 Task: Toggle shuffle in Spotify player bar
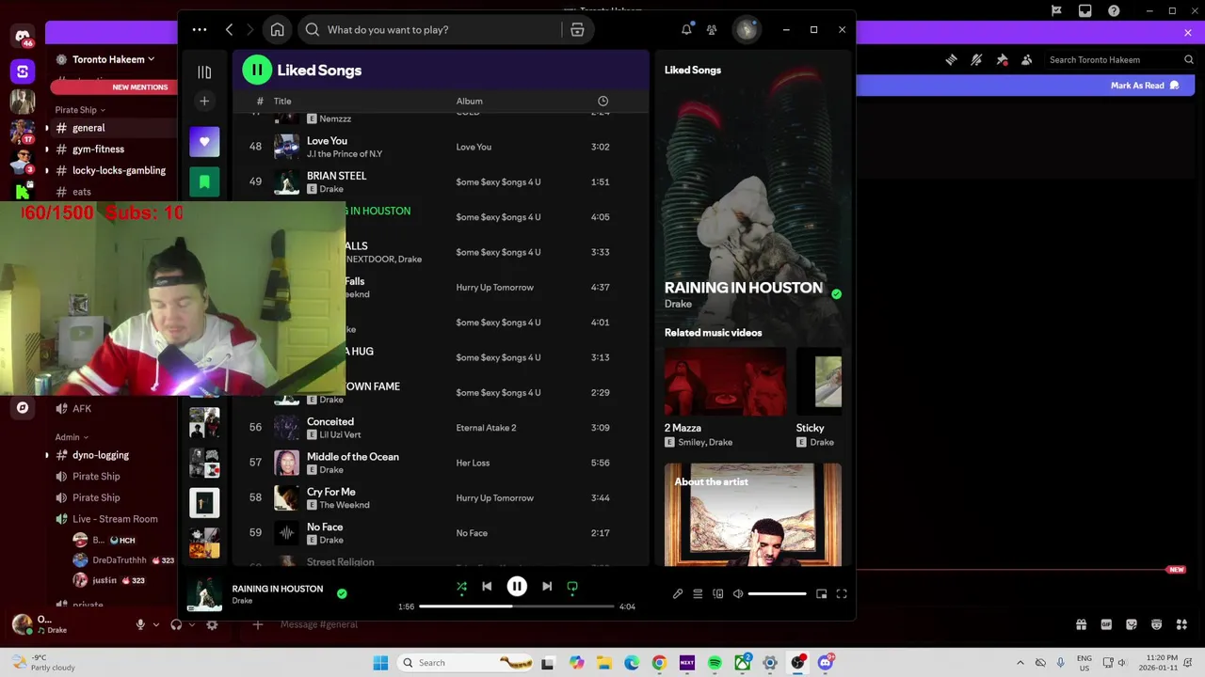point(461,587)
